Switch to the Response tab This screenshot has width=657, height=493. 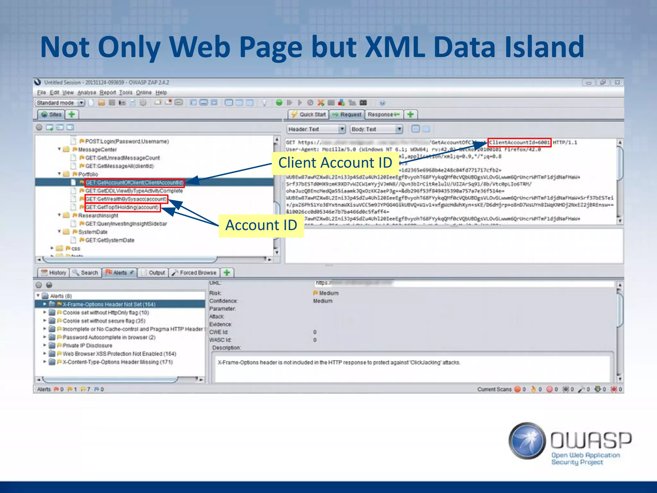click(383, 114)
